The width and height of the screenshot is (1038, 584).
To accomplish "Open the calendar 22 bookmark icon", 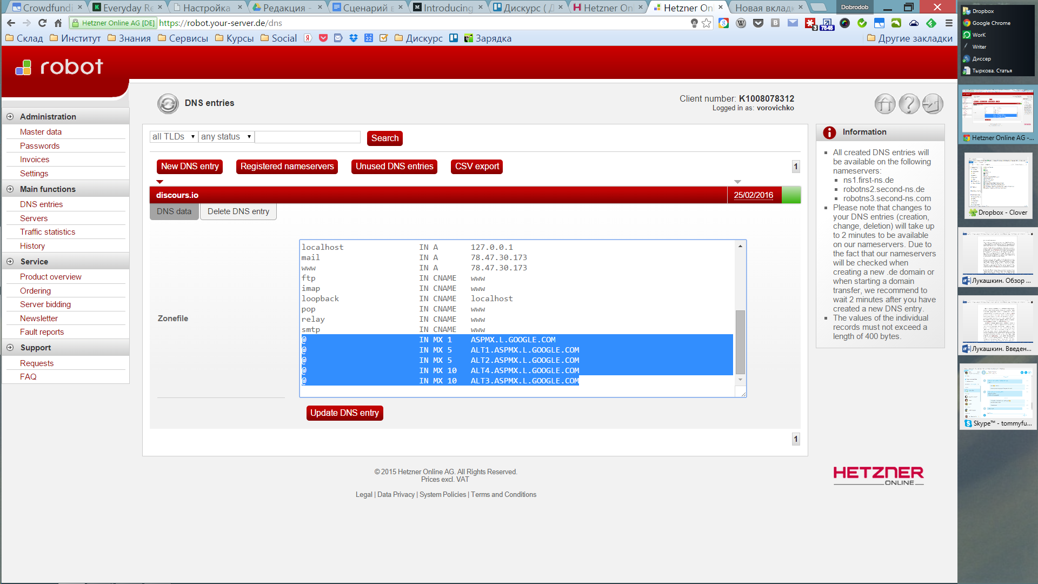I will click(x=369, y=38).
